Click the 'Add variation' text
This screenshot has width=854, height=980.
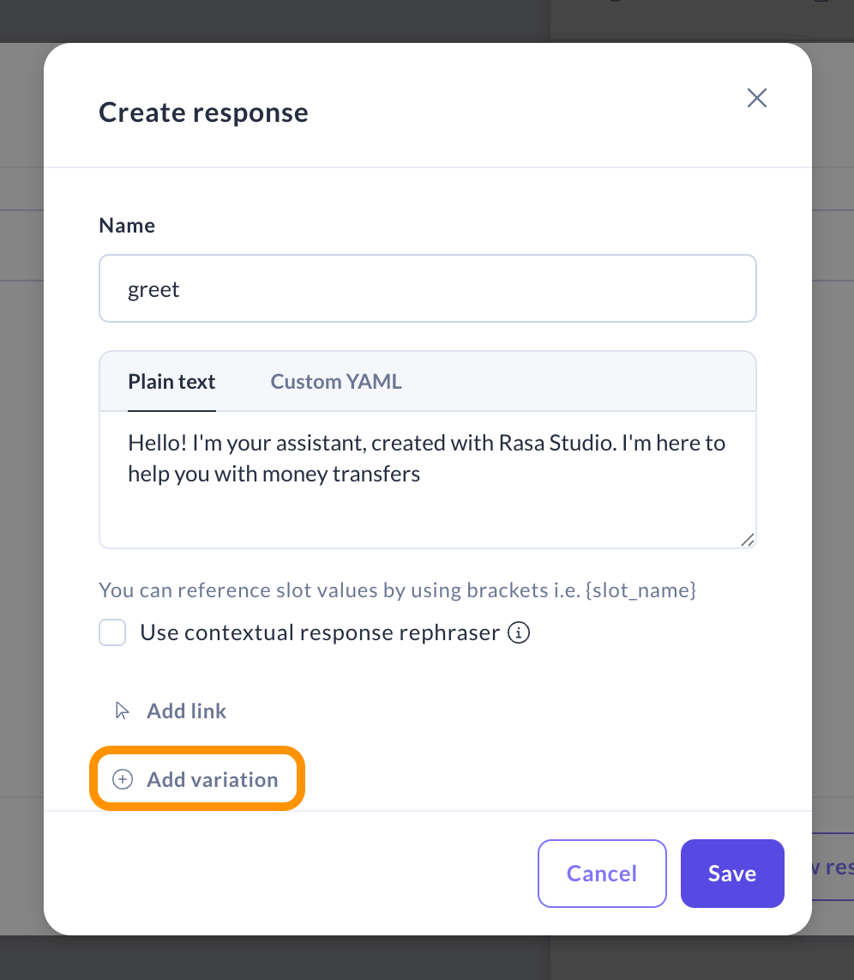point(212,779)
